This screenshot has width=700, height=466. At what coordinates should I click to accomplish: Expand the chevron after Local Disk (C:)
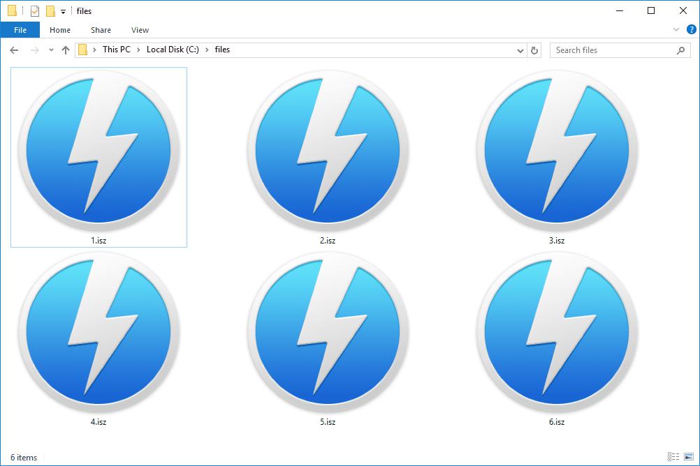[207, 50]
